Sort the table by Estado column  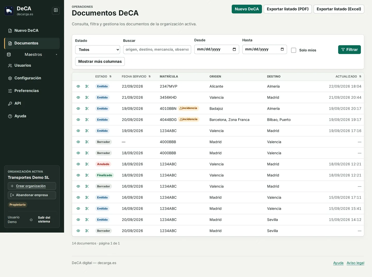(103, 76)
